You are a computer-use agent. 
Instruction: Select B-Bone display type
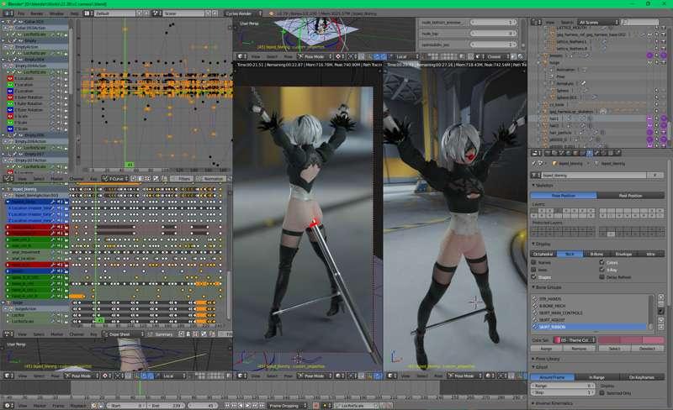tap(596, 254)
